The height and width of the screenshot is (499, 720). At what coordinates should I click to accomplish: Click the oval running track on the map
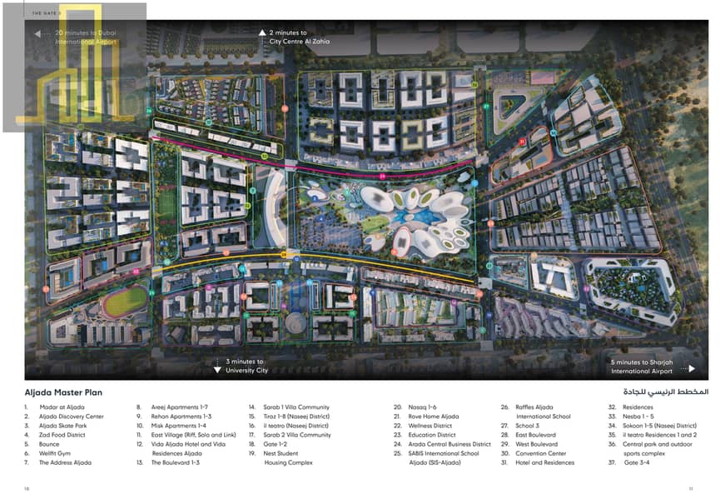pos(125,301)
